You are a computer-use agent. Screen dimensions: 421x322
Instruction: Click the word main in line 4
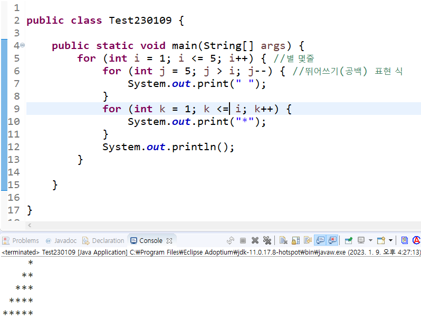(185, 45)
